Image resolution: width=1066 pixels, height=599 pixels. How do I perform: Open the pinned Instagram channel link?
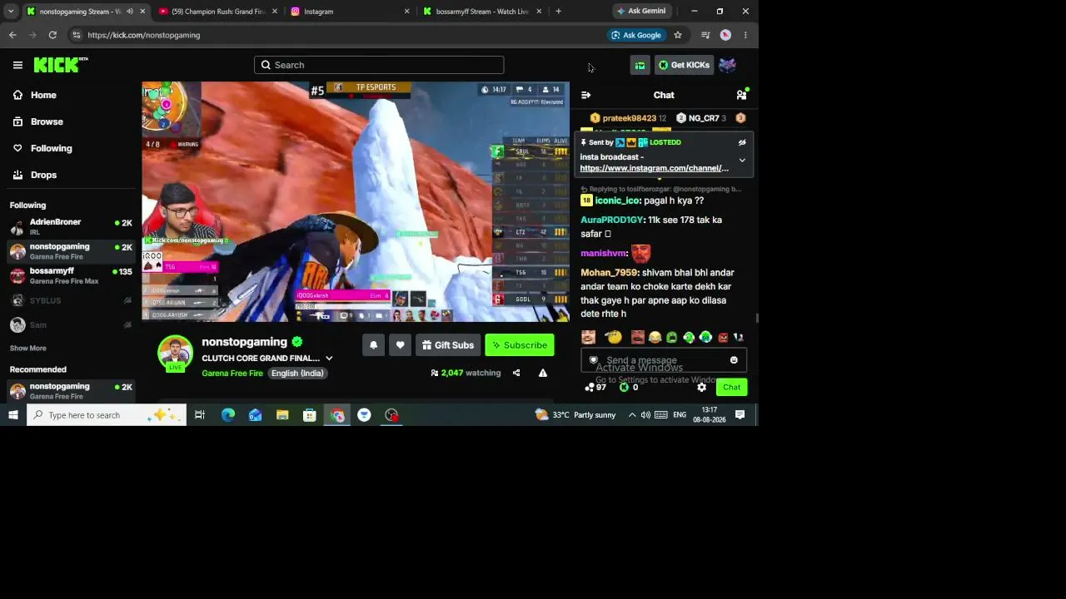pos(654,168)
